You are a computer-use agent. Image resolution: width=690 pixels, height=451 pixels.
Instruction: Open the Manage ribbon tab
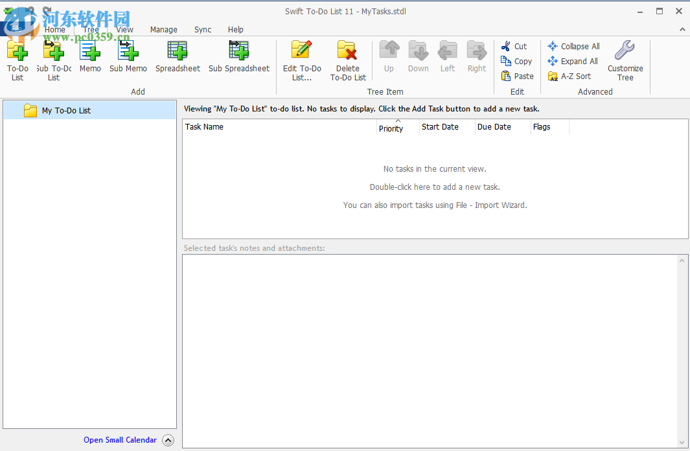pyautogui.click(x=164, y=29)
